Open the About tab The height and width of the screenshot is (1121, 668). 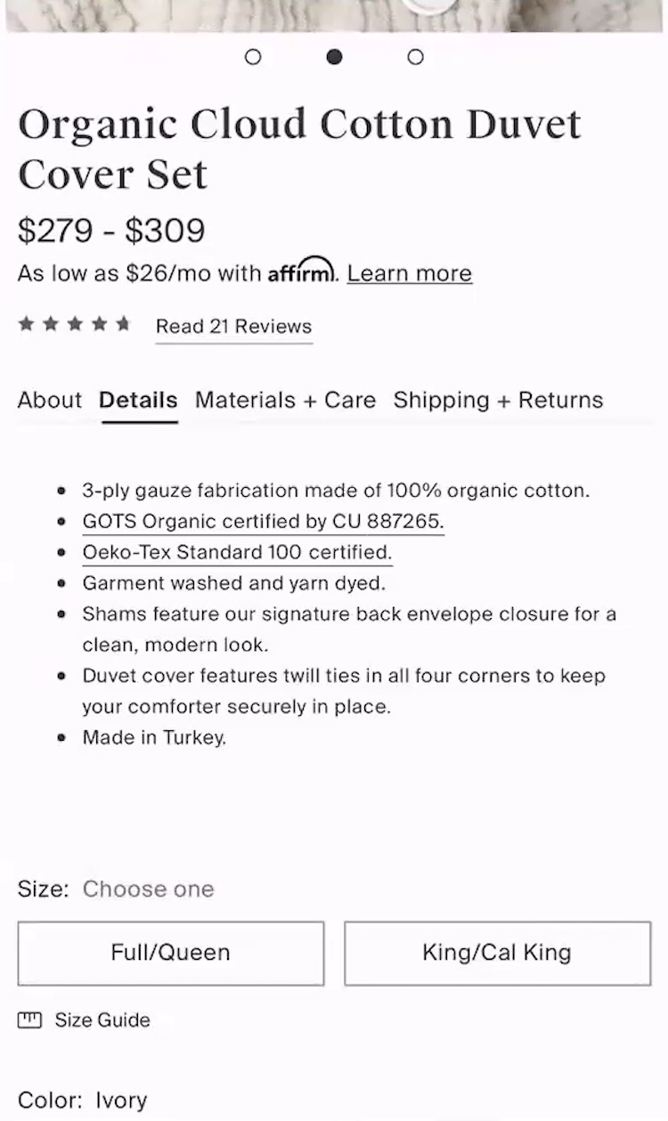click(x=49, y=401)
